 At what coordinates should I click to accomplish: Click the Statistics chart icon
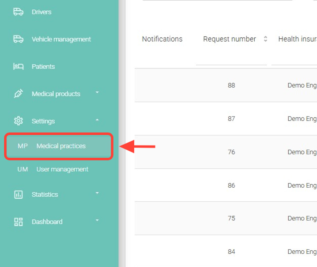pyautogui.click(x=18, y=194)
